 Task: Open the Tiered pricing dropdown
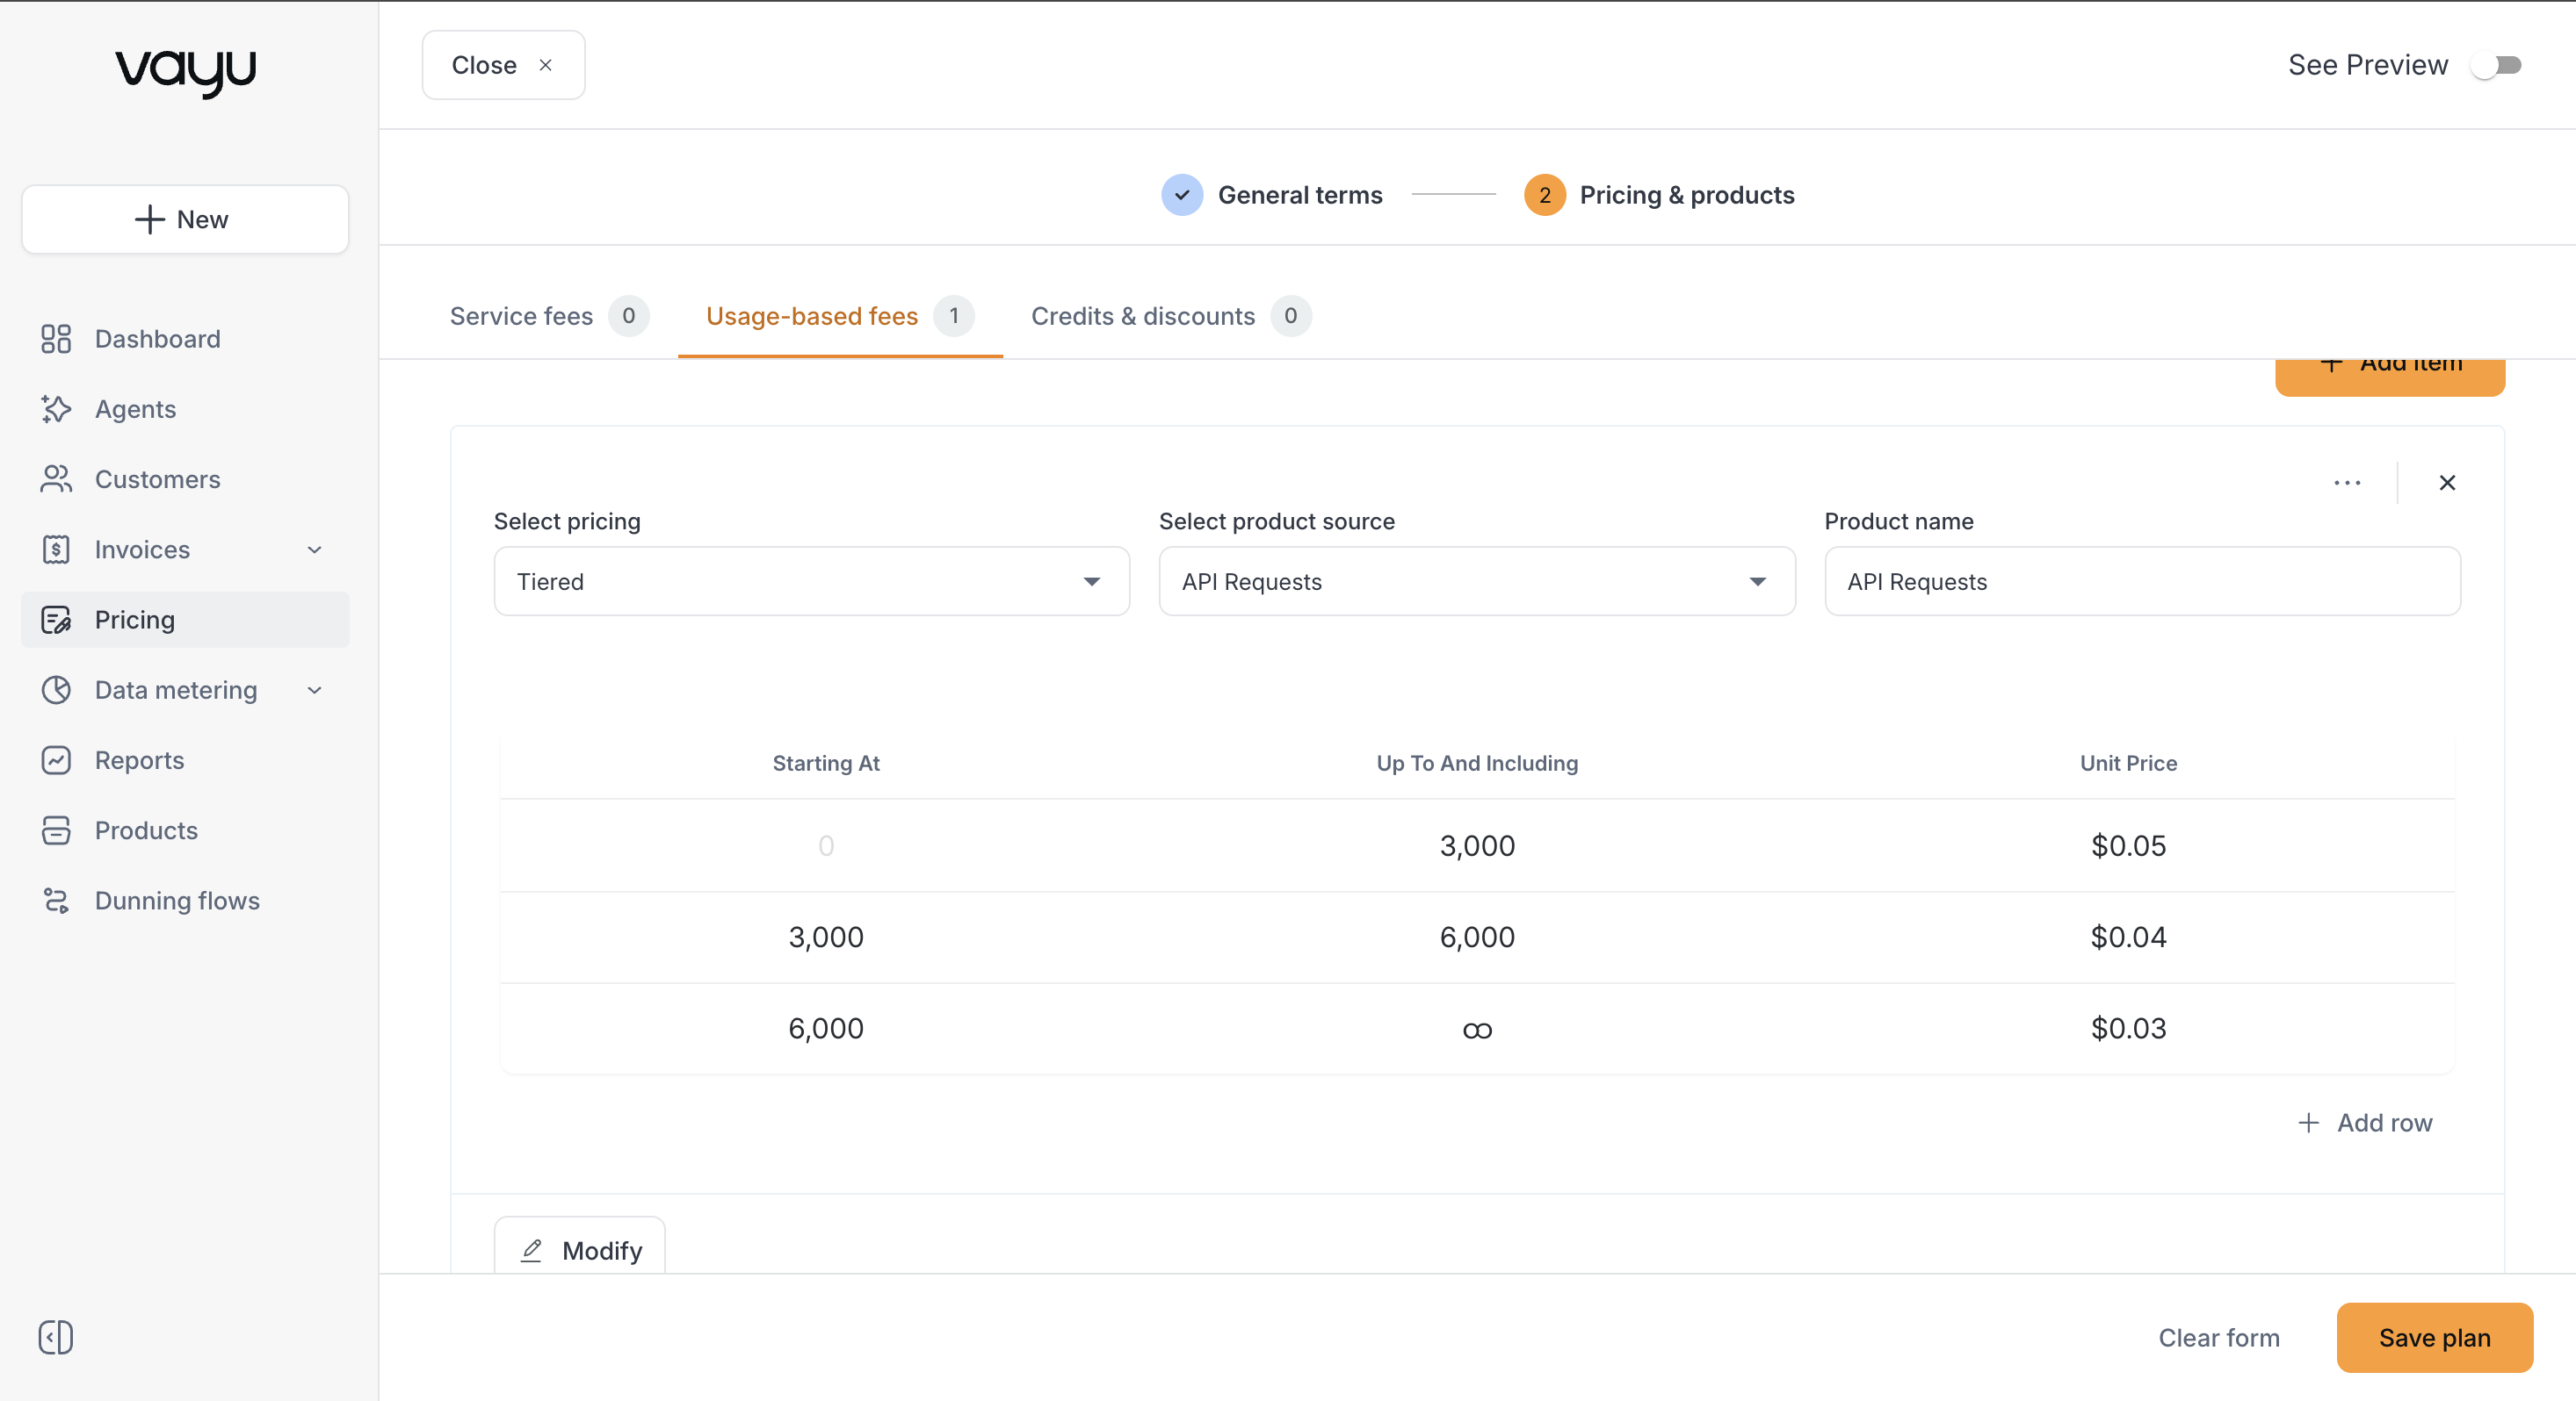pyautogui.click(x=812, y=582)
